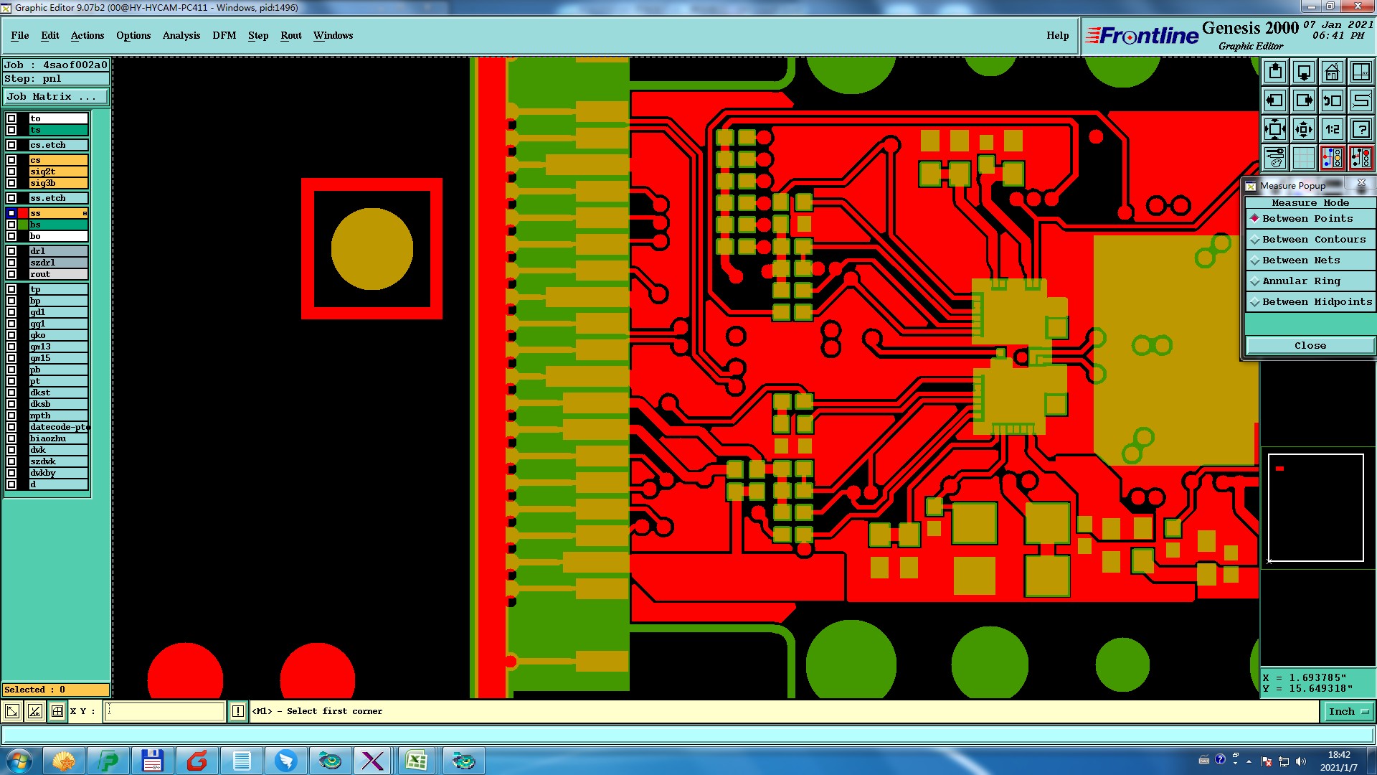This screenshot has width=1377, height=775.
Task: Toggle display checkbox for sig2t layer
Action: click(11, 172)
